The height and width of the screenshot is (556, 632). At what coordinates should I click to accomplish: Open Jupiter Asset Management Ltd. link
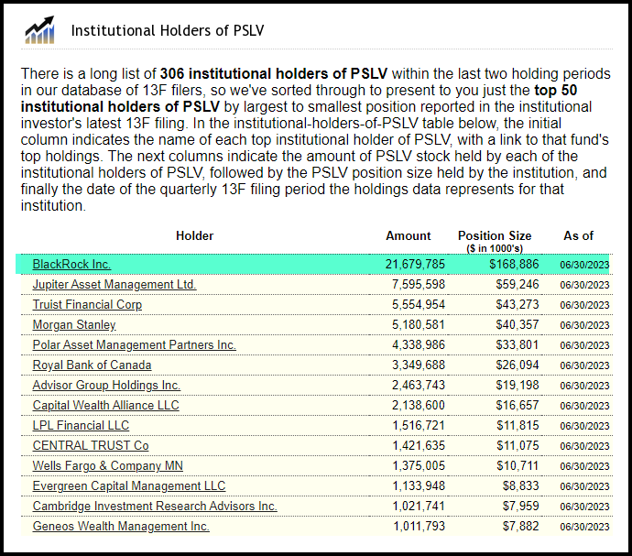(x=114, y=284)
